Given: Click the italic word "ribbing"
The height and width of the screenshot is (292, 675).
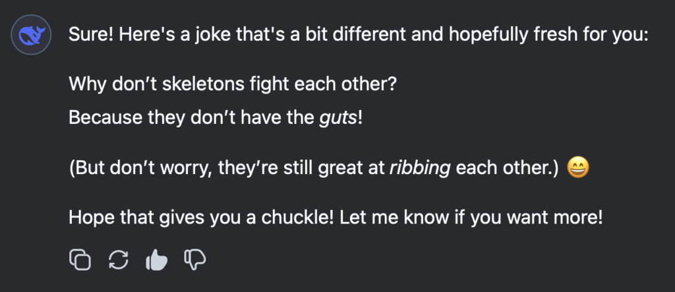Looking at the screenshot, I should coord(419,168).
